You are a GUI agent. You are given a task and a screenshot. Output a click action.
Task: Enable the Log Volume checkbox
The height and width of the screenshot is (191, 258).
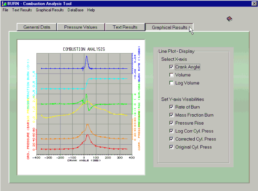[x=171, y=83]
